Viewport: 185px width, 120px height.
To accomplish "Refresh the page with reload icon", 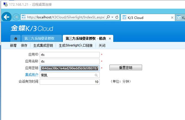I will pyautogui.click(x=117, y=17).
